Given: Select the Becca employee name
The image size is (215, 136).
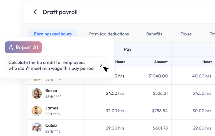Looking at the screenshot, I should click(x=51, y=91).
